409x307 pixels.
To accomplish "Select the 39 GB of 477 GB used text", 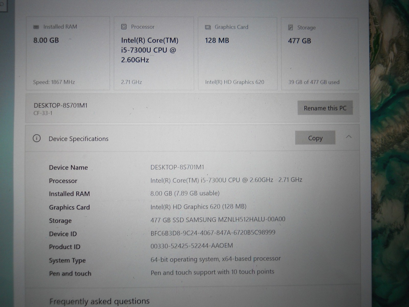I will click(x=314, y=82).
